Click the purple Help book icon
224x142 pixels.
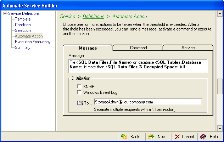[x=203, y=137]
